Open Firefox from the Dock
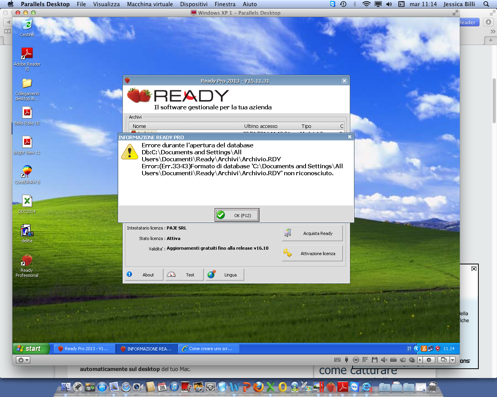 pyautogui.click(x=258, y=387)
